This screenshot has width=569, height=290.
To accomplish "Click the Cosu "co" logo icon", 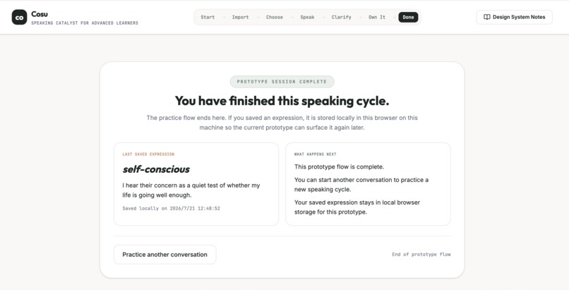I will 19,17.
